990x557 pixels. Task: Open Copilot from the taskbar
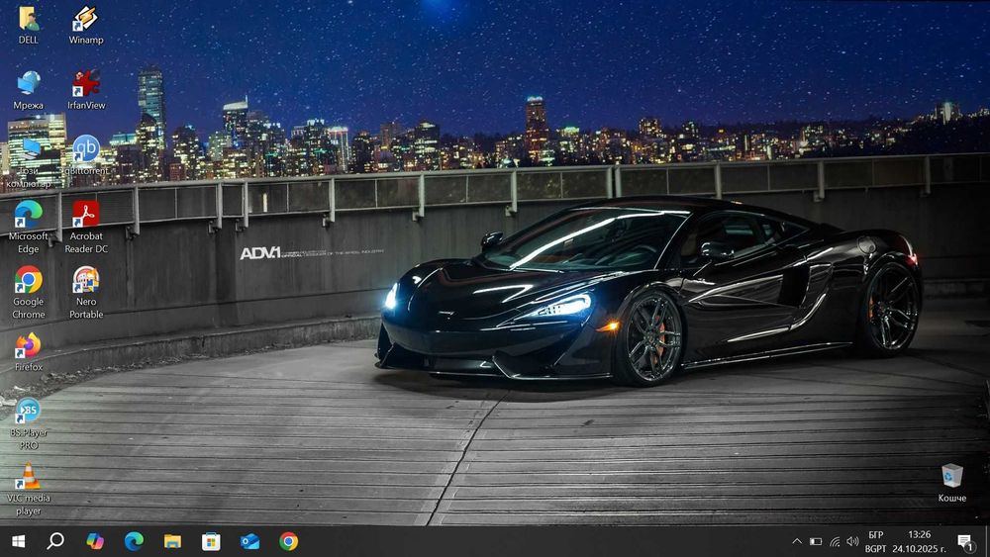(x=95, y=541)
